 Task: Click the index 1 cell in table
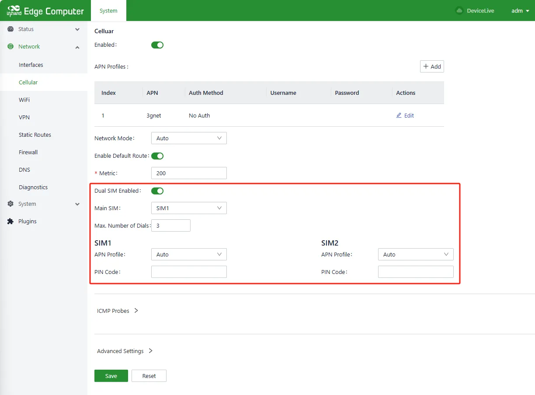point(103,115)
